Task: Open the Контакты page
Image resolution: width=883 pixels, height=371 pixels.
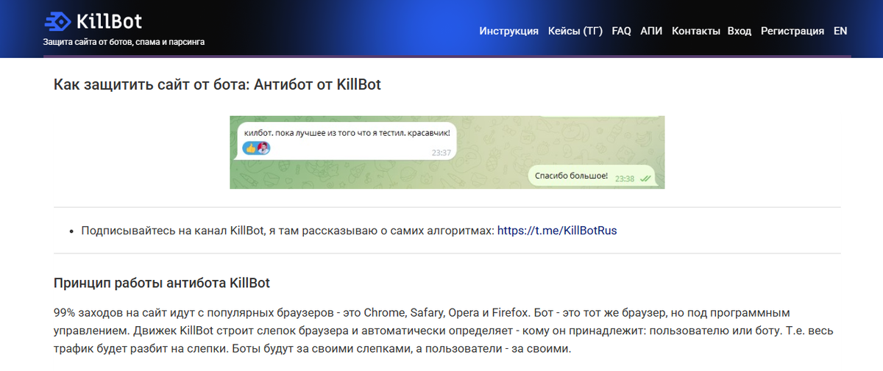Action: click(696, 31)
